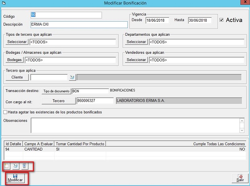Toggle the Activa checkbox
Viewport: 250px width, 186px height.
(x=221, y=20)
